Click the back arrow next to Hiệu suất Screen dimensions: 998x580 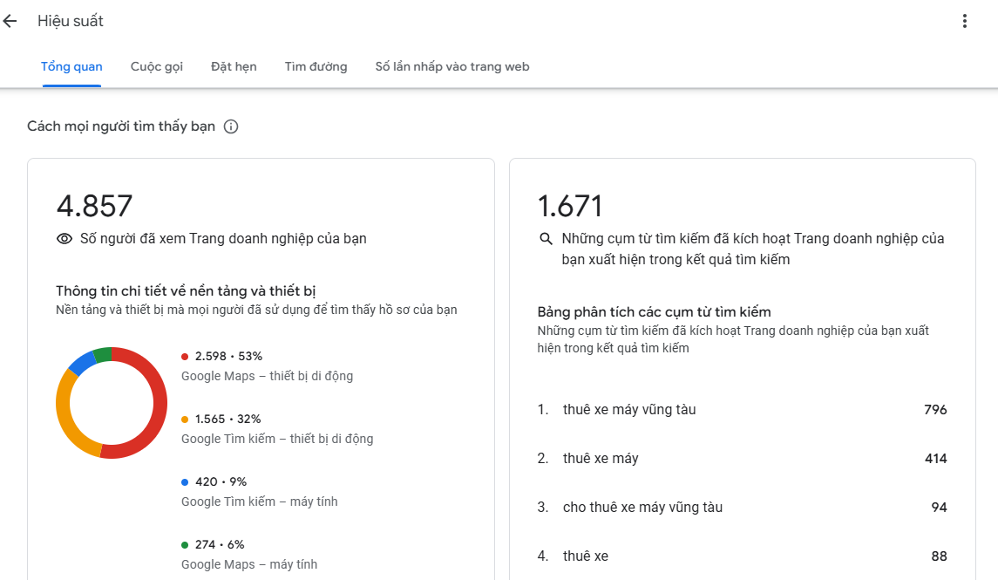(10, 21)
